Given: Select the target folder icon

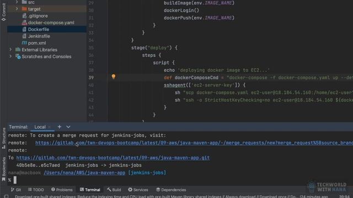Looking at the screenshot, I should coord(24,9).
